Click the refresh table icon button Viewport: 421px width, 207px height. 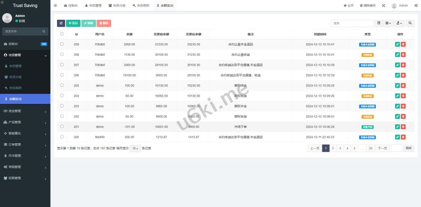(x=61, y=23)
